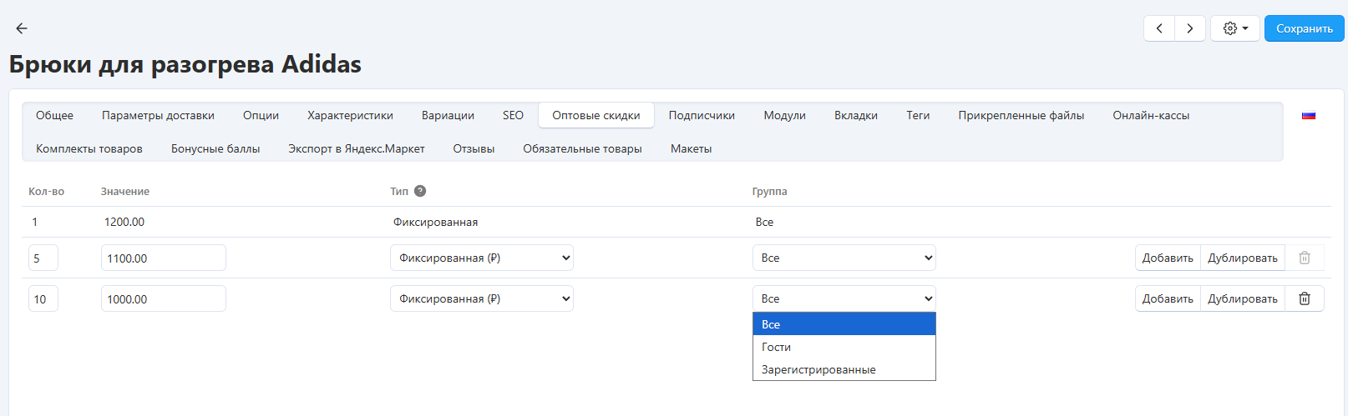Click value field with 1000.00
1348x416 pixels.
164,298
